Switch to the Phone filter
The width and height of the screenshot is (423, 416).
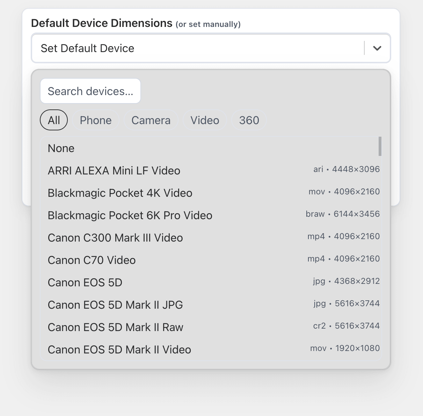[96, 120]
